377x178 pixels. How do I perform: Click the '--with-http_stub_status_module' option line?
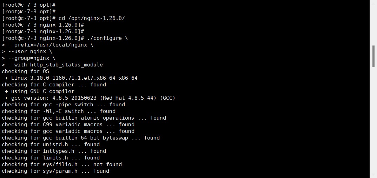click(x=55, y=65)
